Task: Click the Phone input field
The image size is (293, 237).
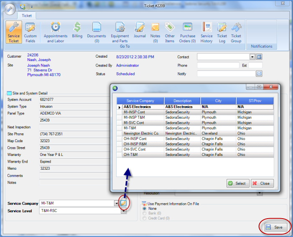Action: click(218, 66)
